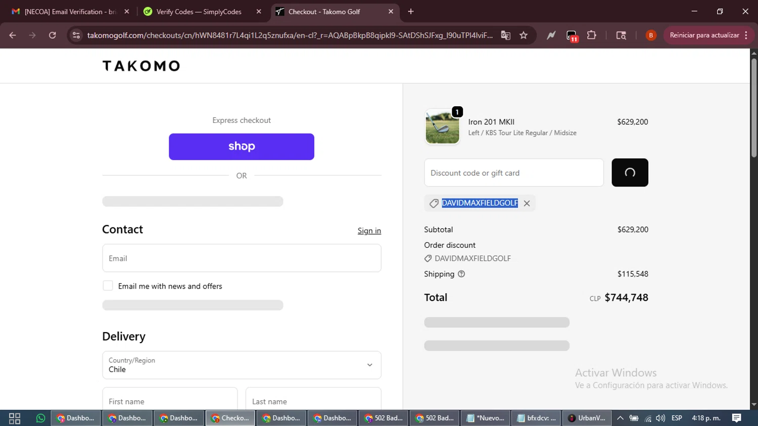This screenshot has width=758, height=426.
Task: Click the browser forward arrow
Action: coord(32,35)
